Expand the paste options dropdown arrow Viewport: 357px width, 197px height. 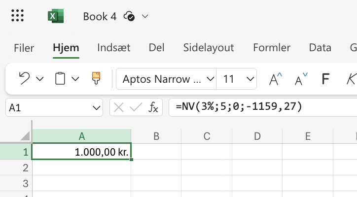pos(75,79)
